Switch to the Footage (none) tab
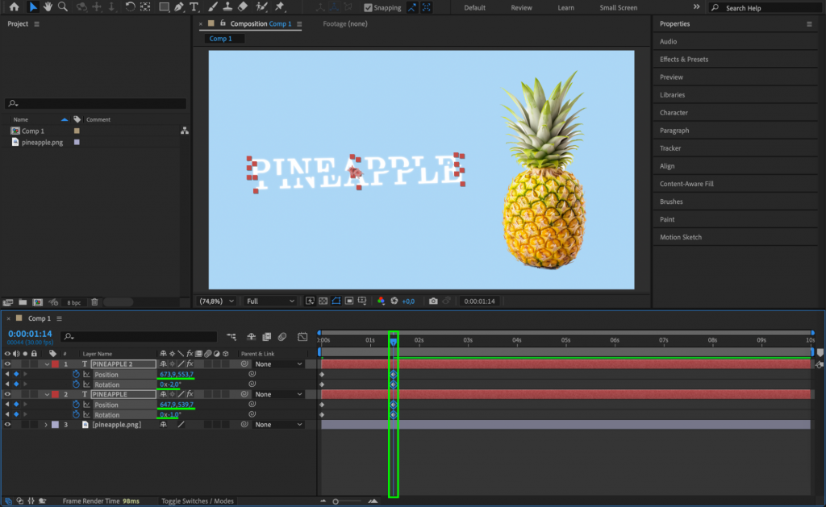Viewport: 826px width, 507px height. 344,24
